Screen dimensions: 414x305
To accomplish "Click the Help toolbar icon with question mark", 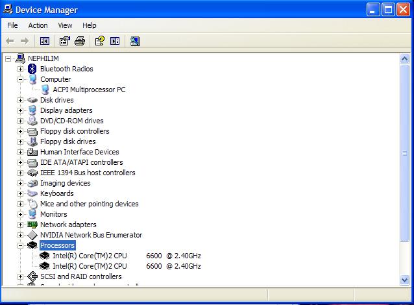I will point(100,41).
